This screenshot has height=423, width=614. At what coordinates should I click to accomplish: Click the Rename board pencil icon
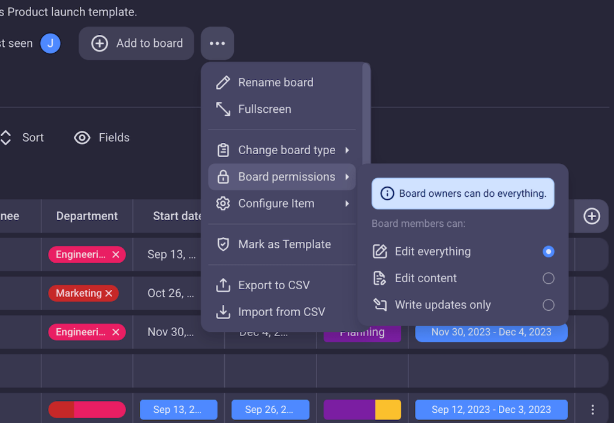point(223,82)
